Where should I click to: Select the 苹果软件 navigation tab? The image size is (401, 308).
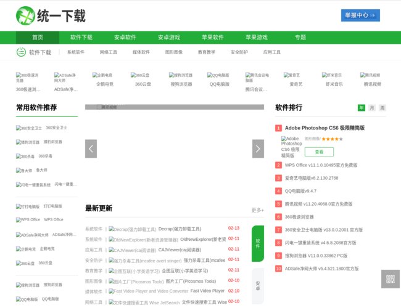point(212,38)
